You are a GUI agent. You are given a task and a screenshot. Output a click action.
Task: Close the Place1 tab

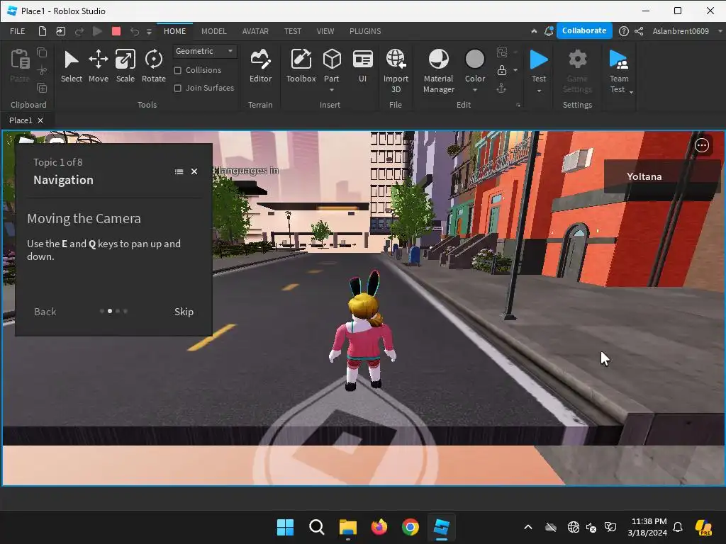point(40,120)
